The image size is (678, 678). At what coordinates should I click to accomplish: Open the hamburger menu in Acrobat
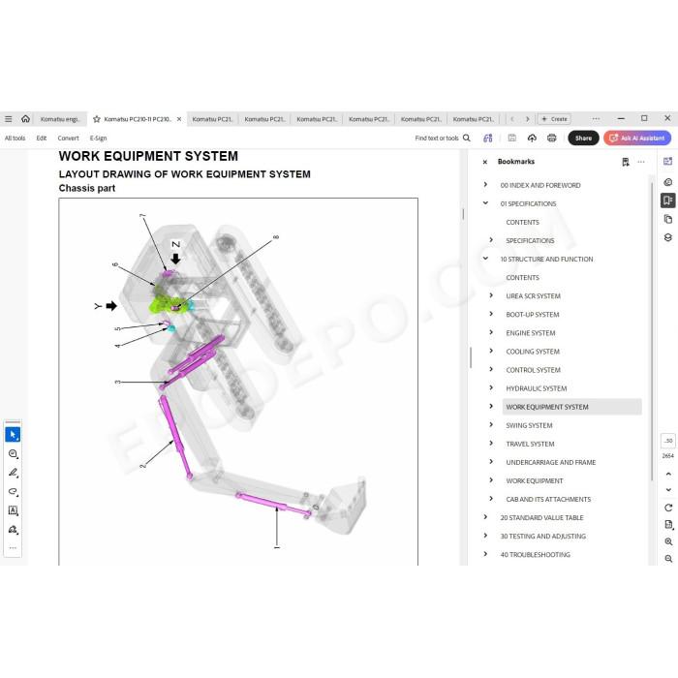[x=8, y=119]
